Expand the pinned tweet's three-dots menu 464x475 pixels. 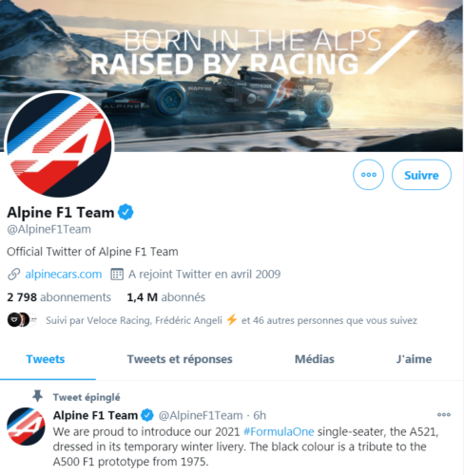point(444,414)
